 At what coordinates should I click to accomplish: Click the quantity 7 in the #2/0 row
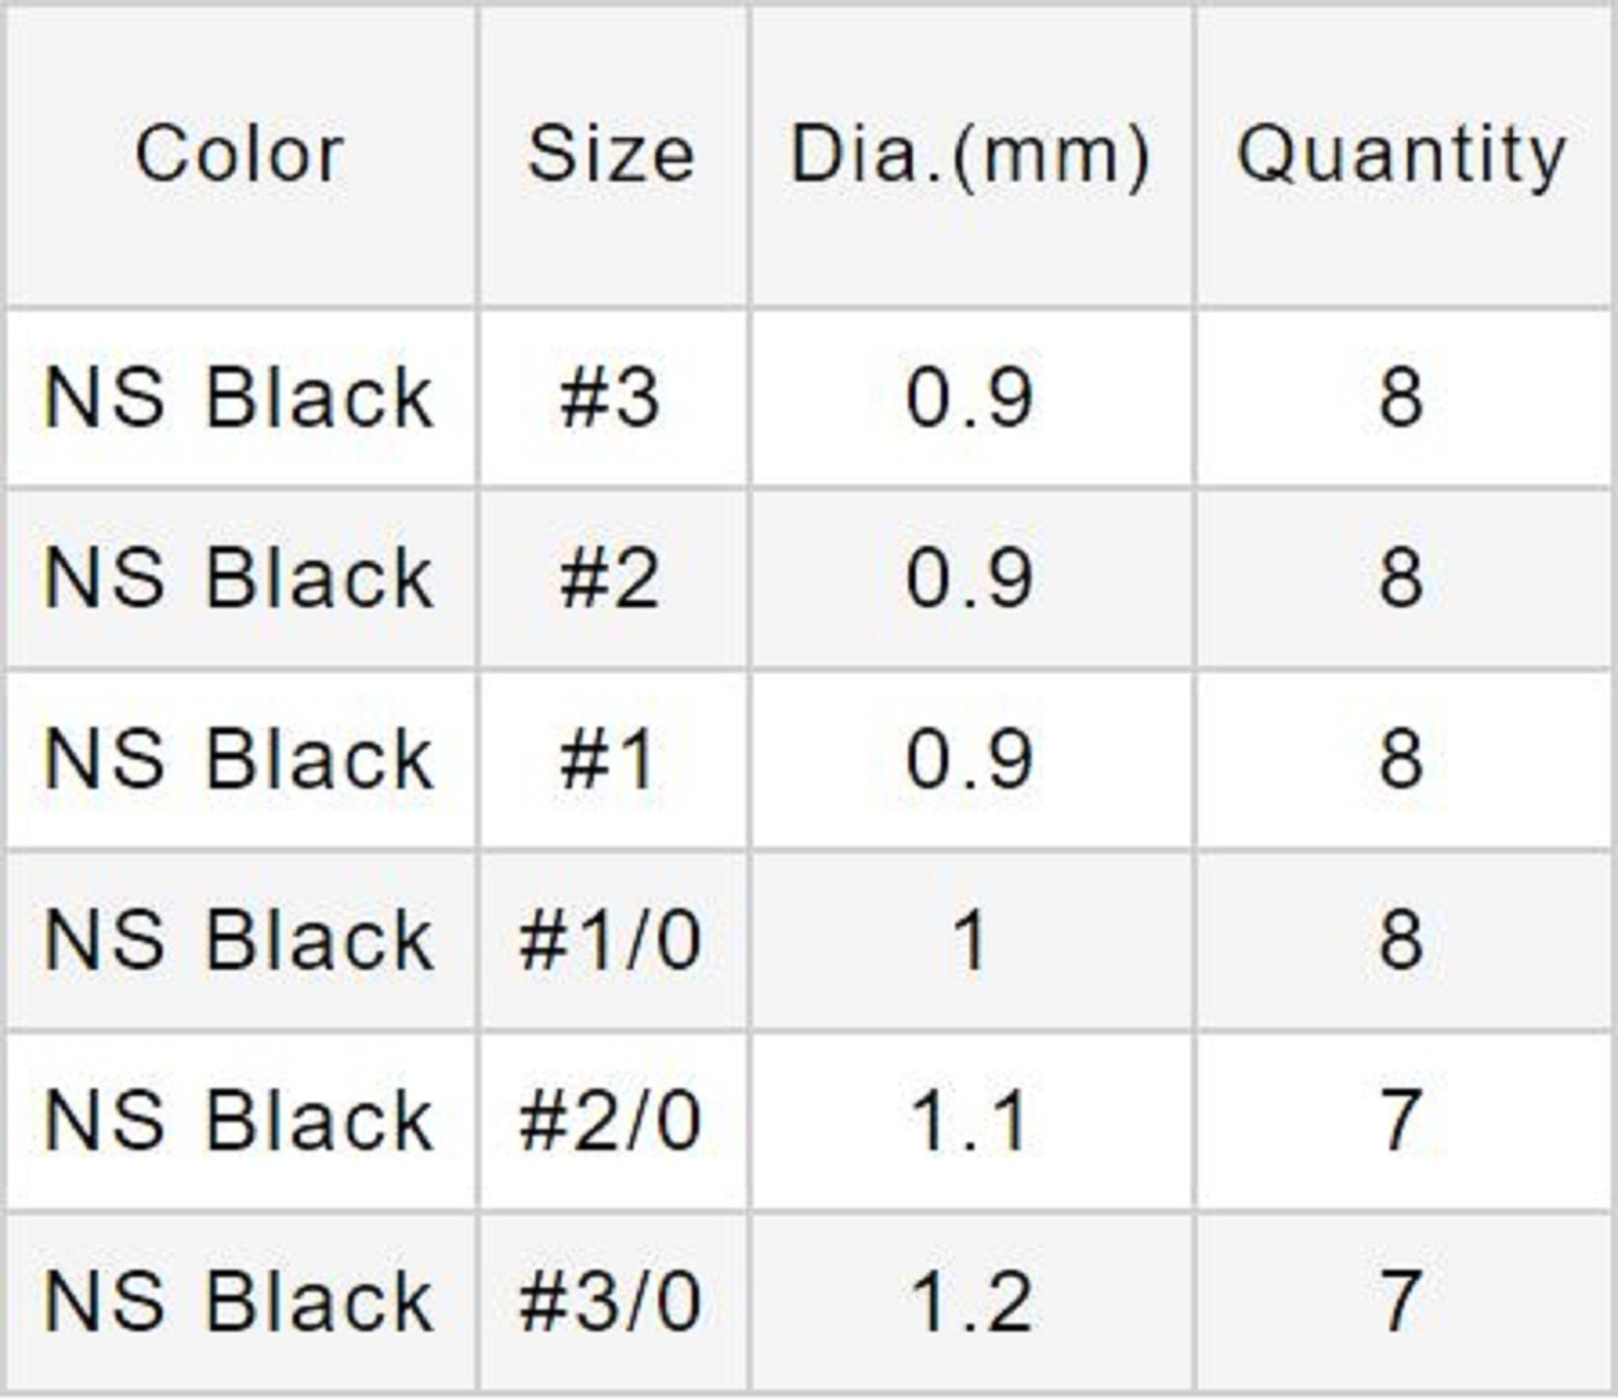(1401, 1121)
